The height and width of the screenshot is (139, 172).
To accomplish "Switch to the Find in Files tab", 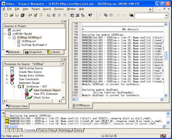I will pyautogui.click(x=47, y=130).
